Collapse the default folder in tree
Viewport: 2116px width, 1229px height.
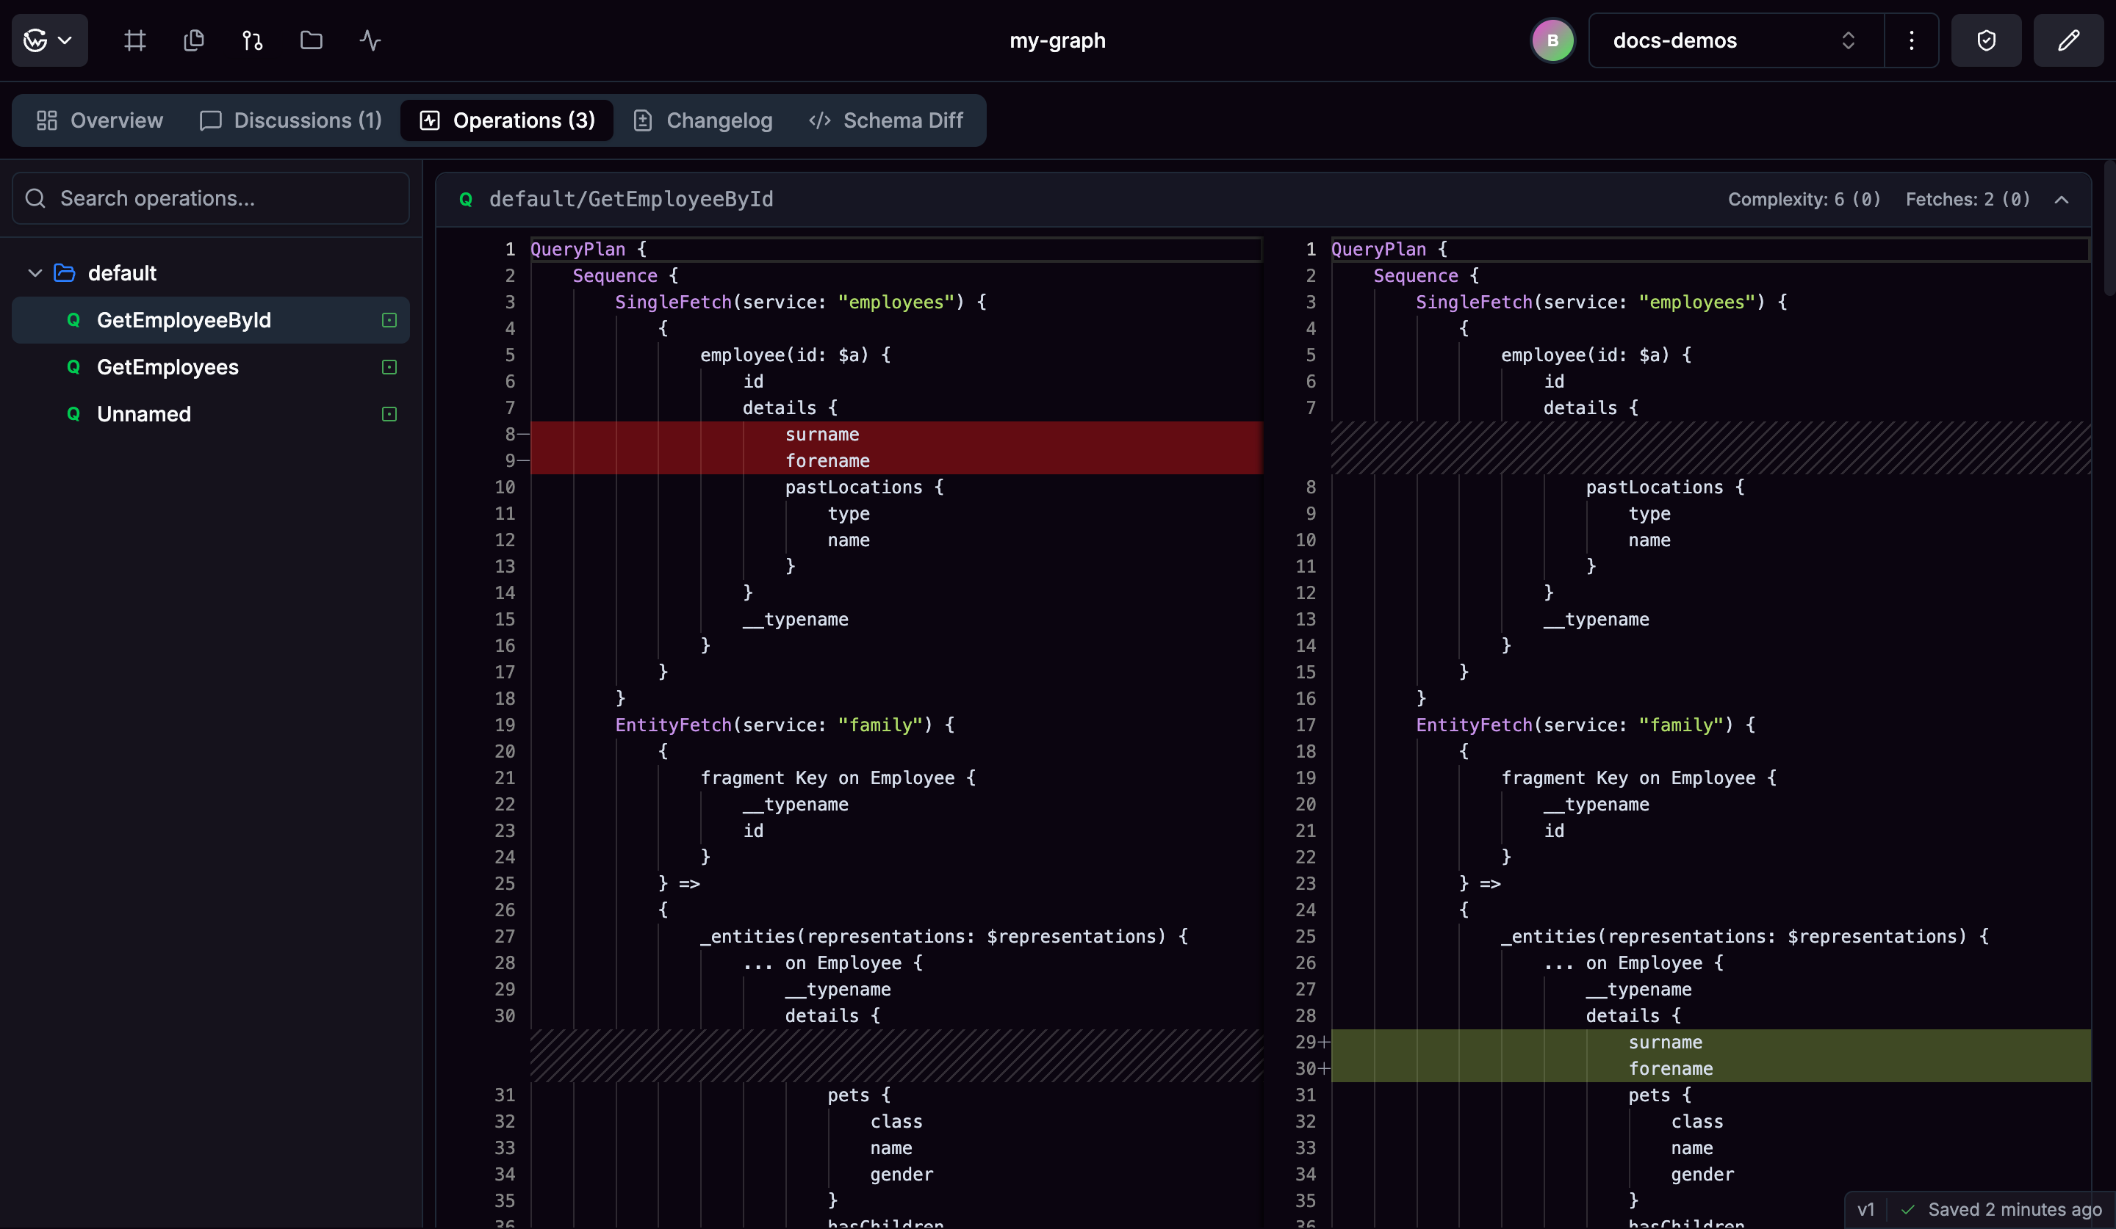tap(35, 272)
